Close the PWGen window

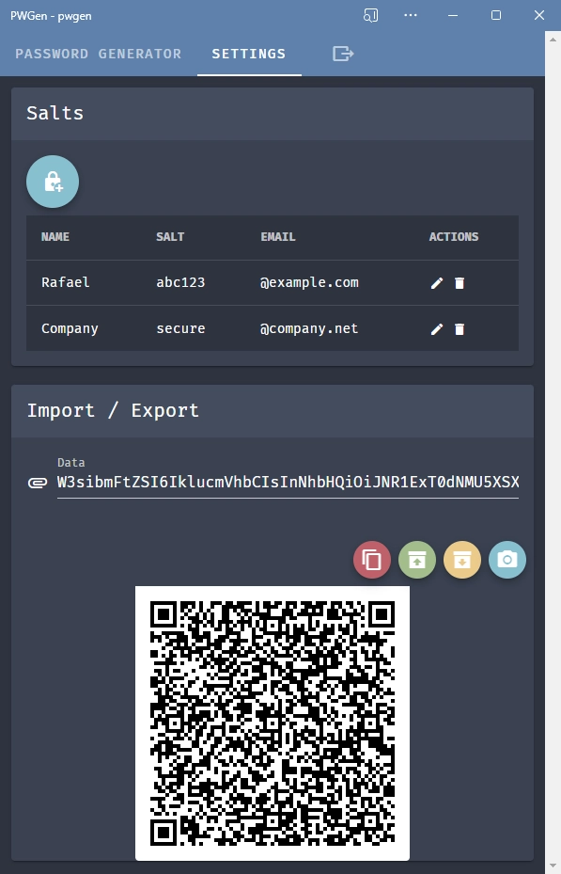tap(539, 16)
